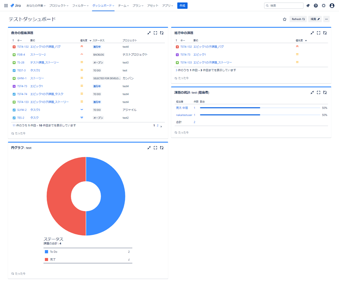Expand the プロジェクト menu

(x=59, y=6)
